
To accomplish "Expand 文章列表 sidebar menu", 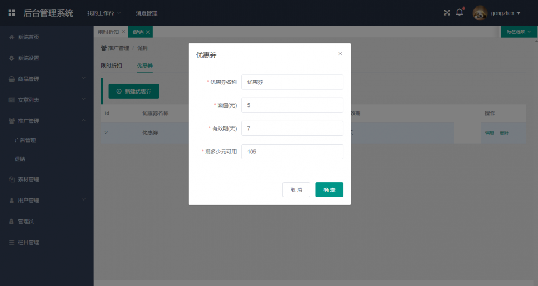I will [47, 100].
